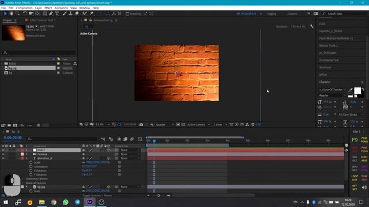Open the Motion Tools 2 panel
The width and height of the screenshot is (369, 207).
click(x=329, y=45)
